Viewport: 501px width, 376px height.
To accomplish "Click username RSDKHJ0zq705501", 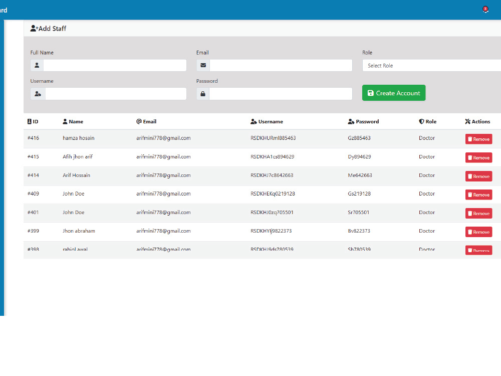I will click(272, 212).
